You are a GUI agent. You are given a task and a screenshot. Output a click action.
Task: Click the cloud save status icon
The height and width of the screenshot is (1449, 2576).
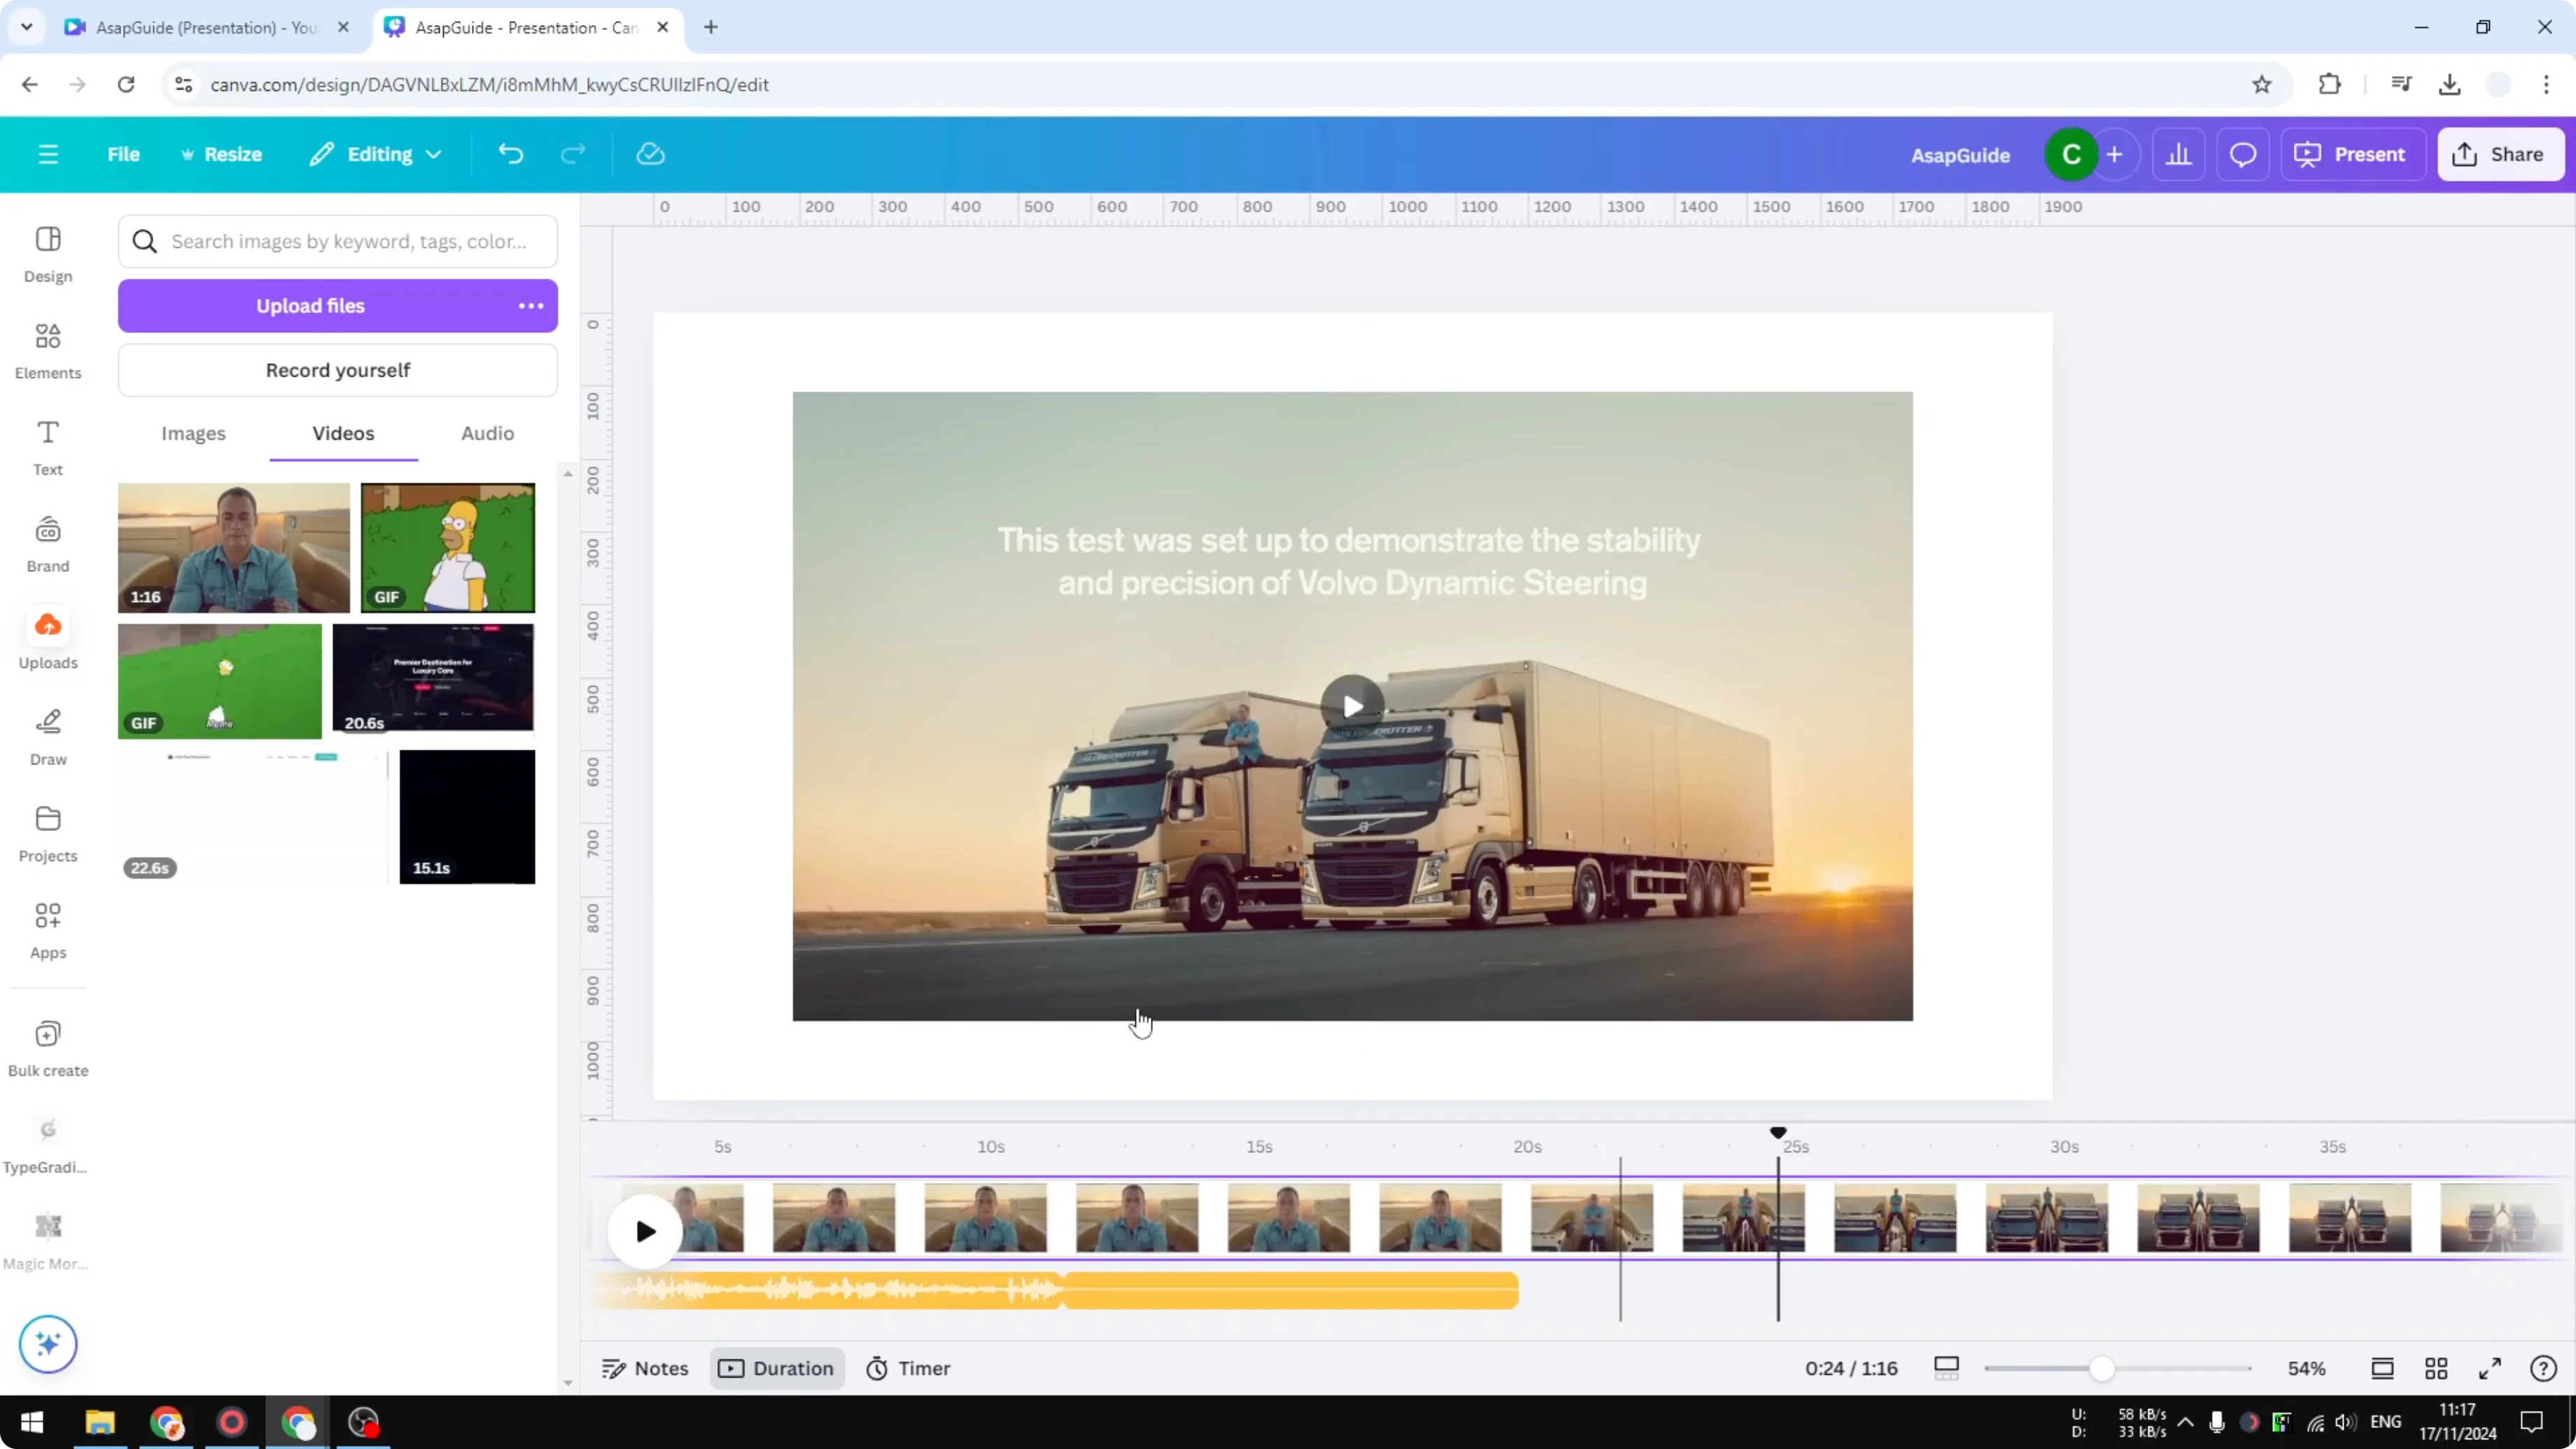650,153
